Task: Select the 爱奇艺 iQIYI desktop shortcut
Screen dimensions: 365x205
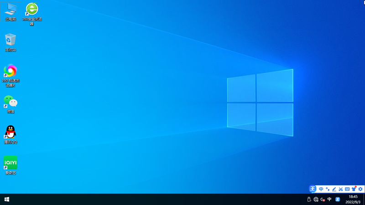Action: (x=10, y=165)
